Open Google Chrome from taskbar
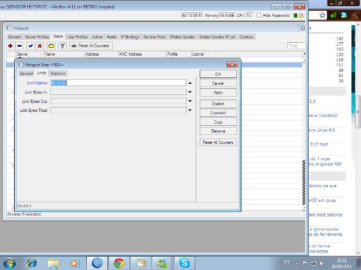Screen dimensions: 361x270 tap(119, 263)
